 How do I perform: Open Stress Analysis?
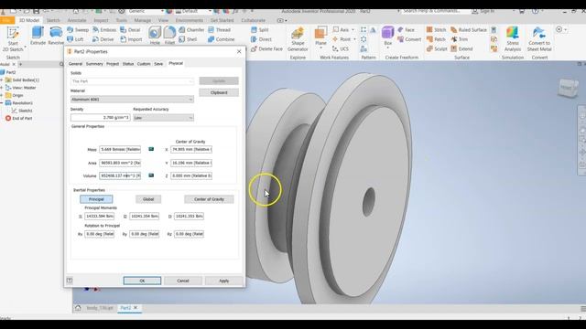(513, 38)
